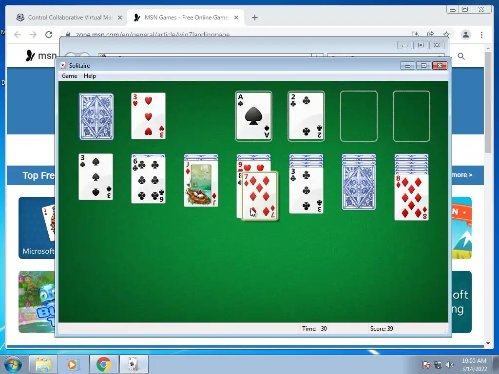Select the 6 of clubs tableau card

point(148,180)
